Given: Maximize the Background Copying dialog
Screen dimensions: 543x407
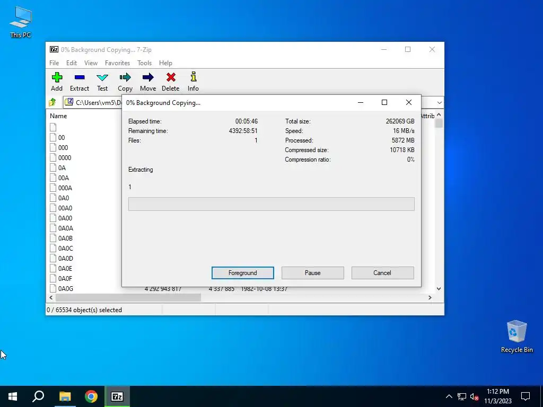Looking at the screenshot, I should pyautogui.click(x=384, y=102).
